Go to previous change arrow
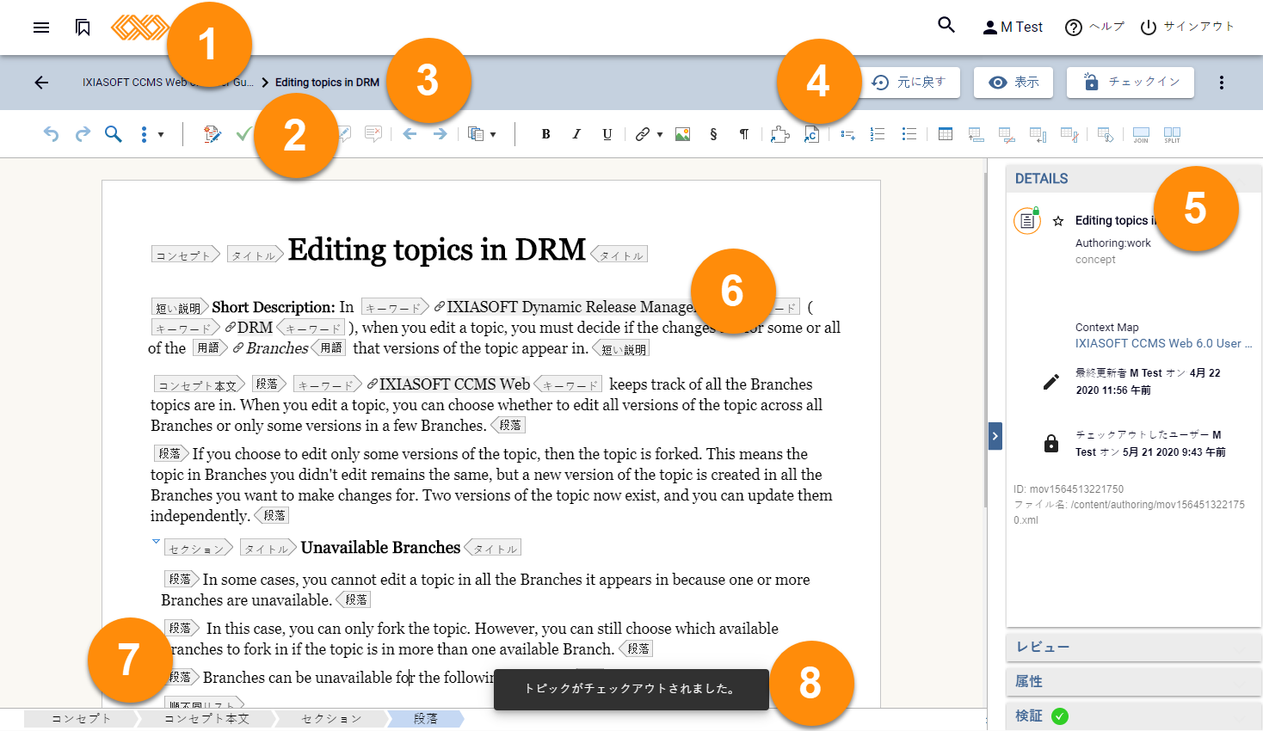 (410, 134)
